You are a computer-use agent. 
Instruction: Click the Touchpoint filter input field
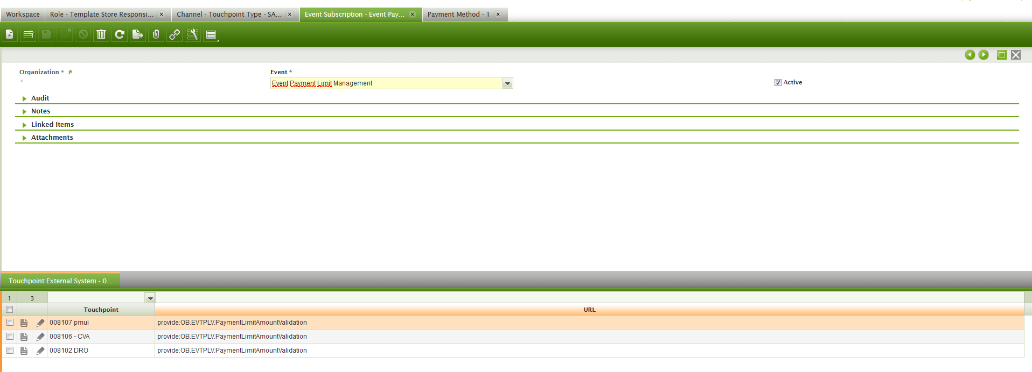coord(96,298)
